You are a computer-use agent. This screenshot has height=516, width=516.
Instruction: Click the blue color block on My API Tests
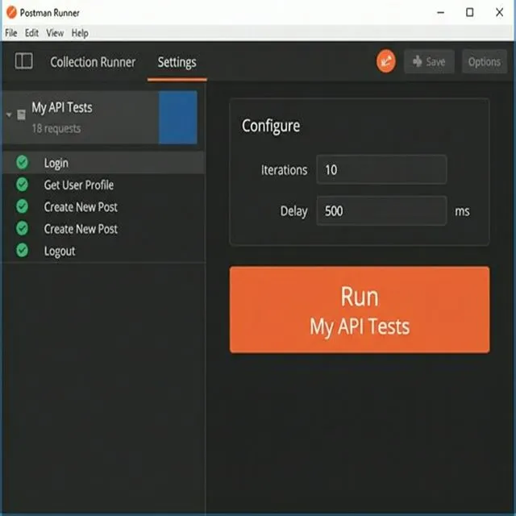point(177,118)
